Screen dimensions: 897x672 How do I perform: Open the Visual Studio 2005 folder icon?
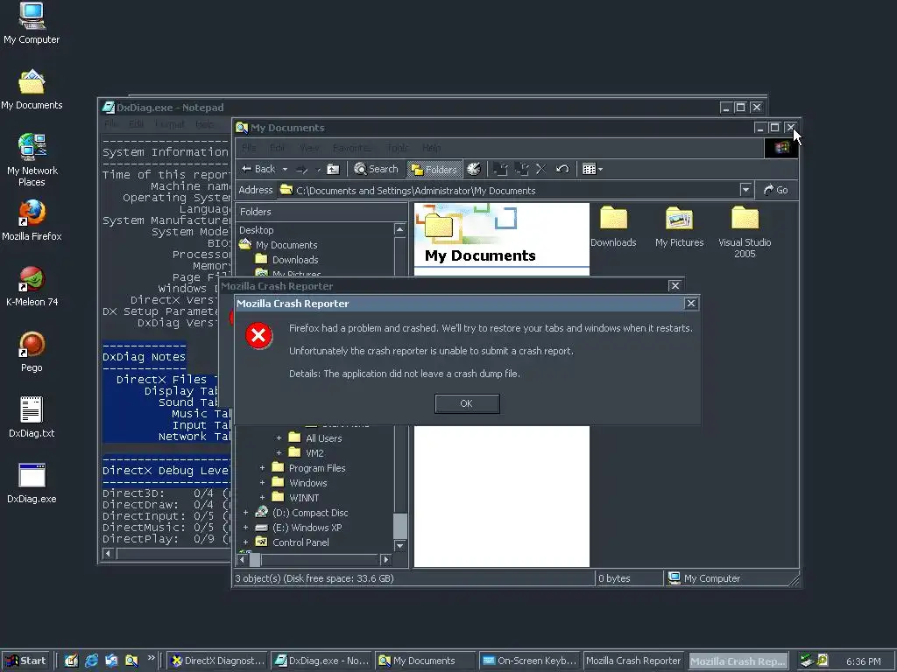pyautogui.click(x=745, y=220)
